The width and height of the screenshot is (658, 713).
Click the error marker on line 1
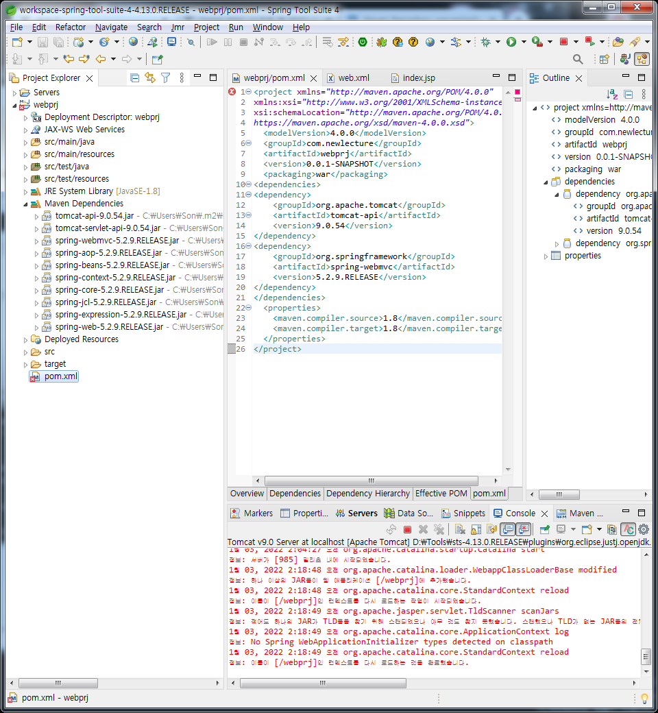tap(232, 92)
